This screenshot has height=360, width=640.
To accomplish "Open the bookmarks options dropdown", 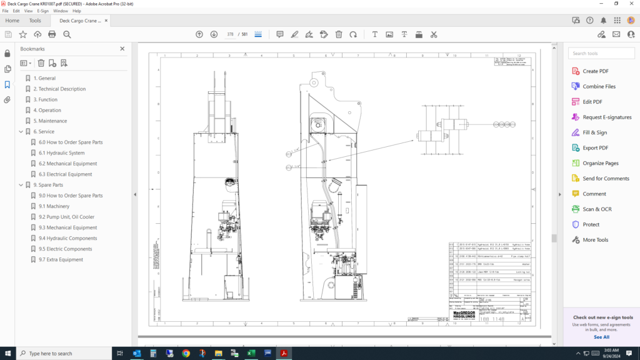I will pos(26,63).
